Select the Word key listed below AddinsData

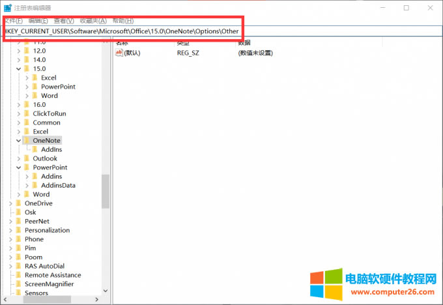click(41, 194)
